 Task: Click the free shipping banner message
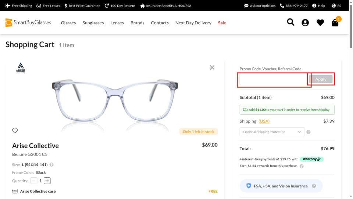pos(287,110)
